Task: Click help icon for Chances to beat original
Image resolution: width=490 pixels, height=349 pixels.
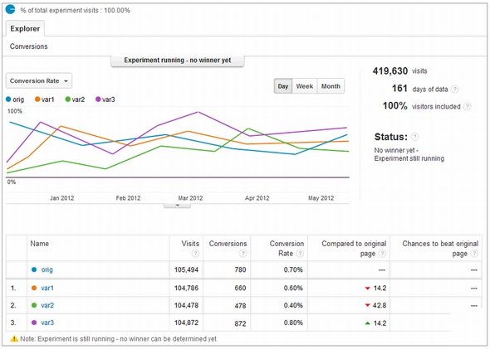Action: 474,253
